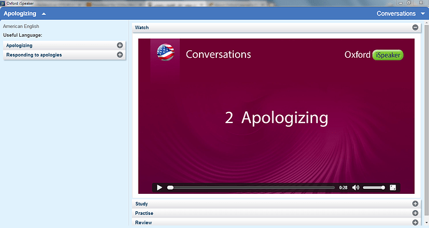Minimize the Oxford iSpeaker window
This screenshot has width=429, height=228.
(x=401, y=3)
